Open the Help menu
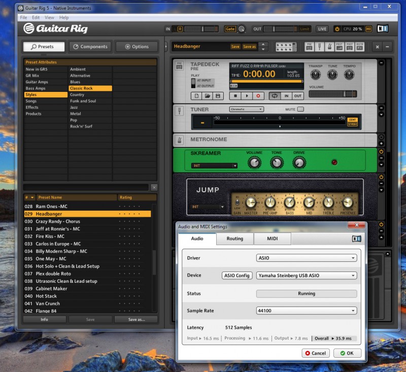The image size is (406, 372). pos(64,18)
